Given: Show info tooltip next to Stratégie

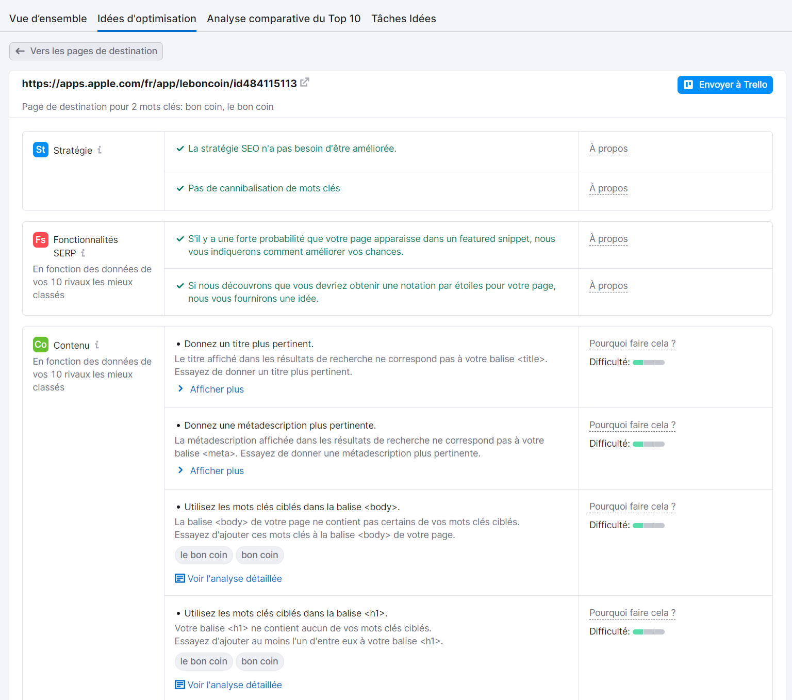Looking at the screenshot, I should (100, 150).
